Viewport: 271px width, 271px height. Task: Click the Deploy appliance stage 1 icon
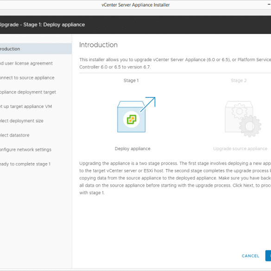pyautogui.click(x=136, y=115)
